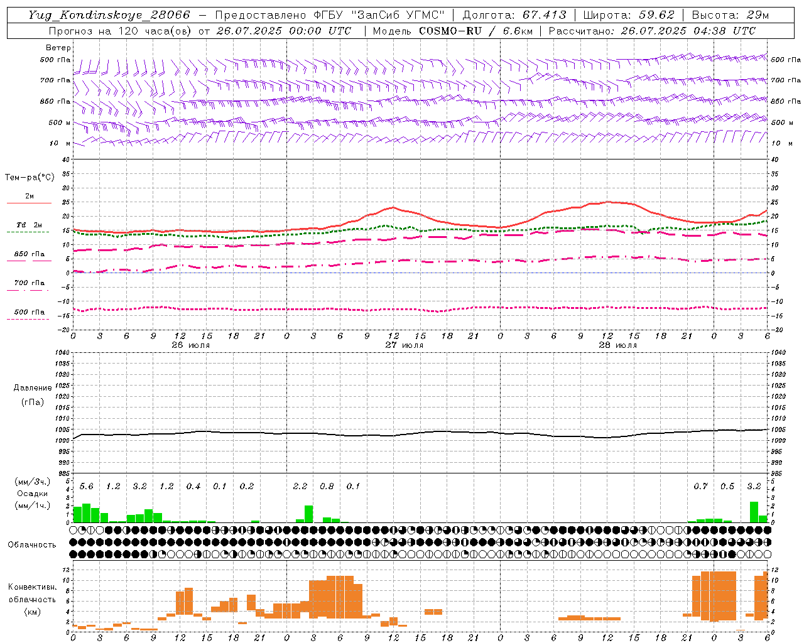Select the 26 июля date label

pos(191,345)
